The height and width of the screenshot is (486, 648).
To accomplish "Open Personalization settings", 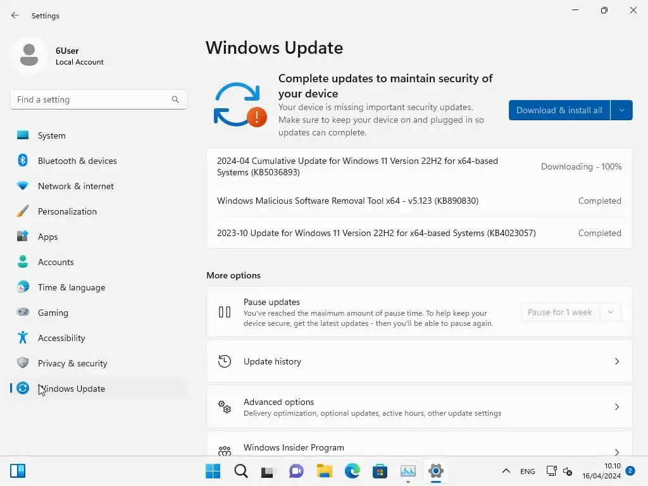I will point(98,211).
